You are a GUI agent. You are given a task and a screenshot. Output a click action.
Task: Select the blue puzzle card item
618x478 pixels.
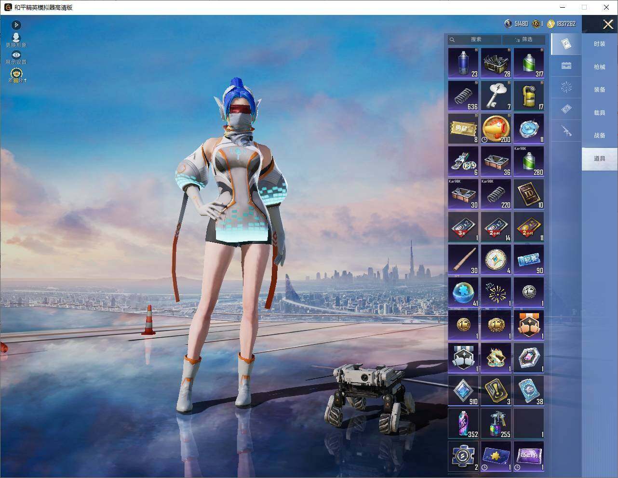[x=496, y=456]
